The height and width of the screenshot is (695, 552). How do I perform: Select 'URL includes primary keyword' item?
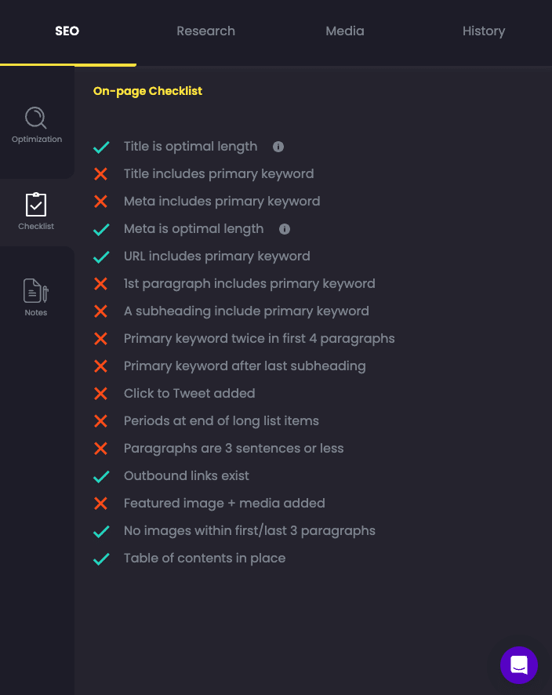tap(216, 257)
